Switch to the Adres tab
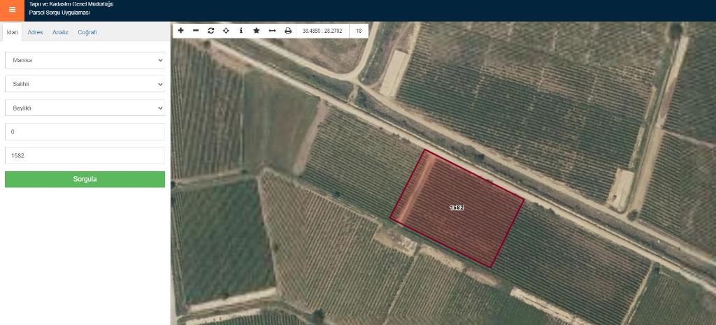 [35, 33]
